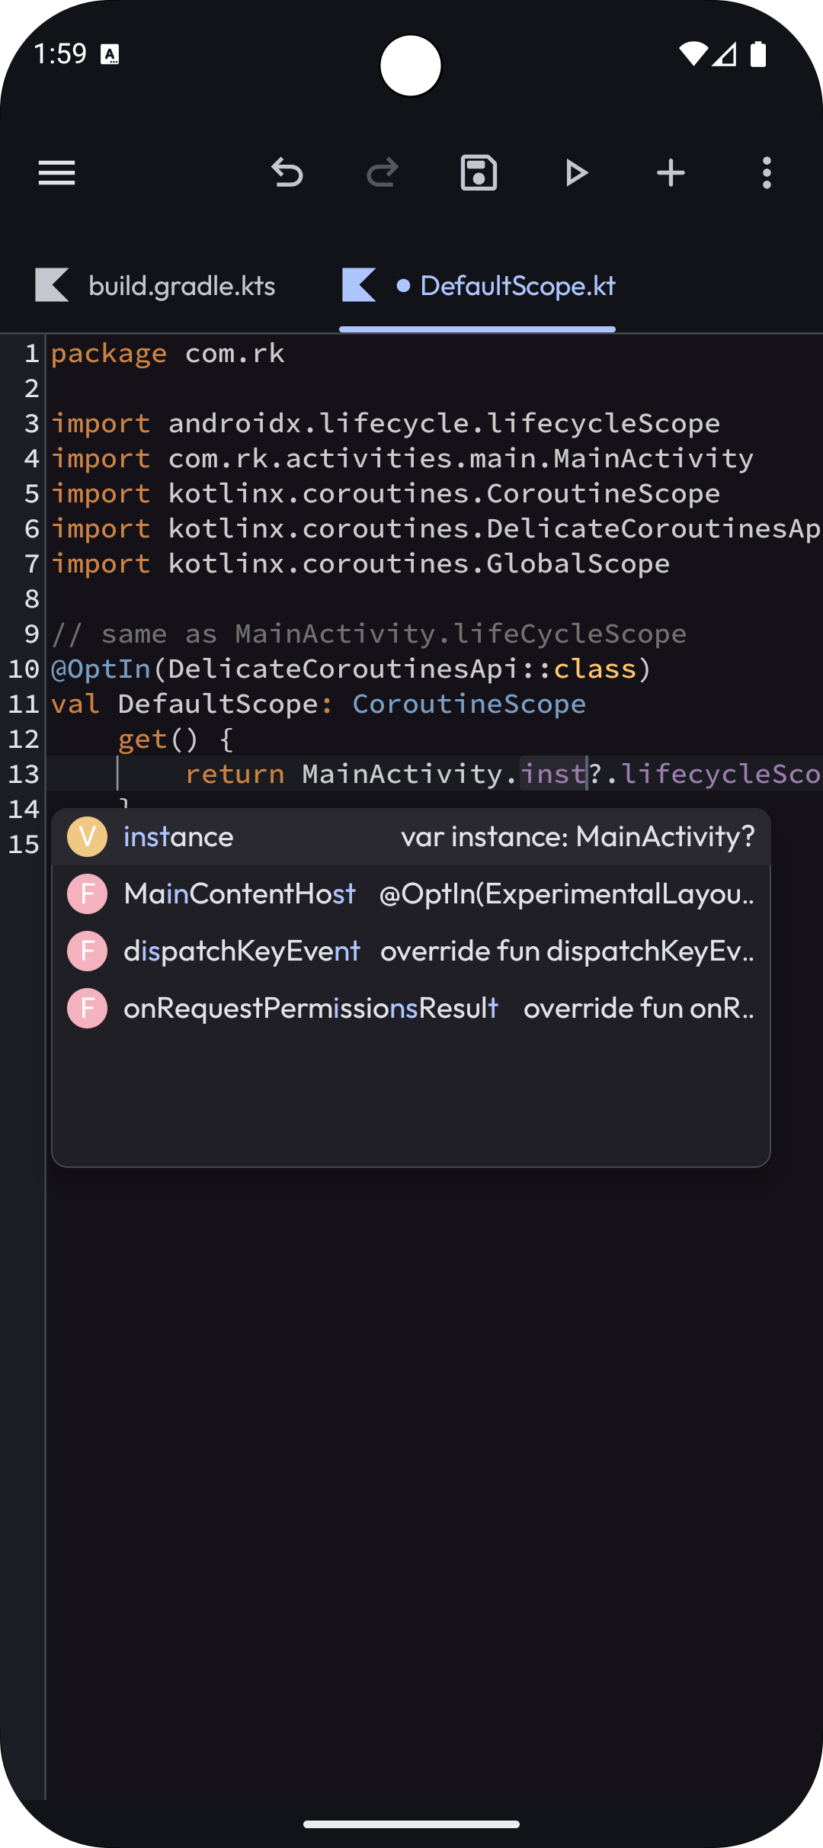Screen dimensions: 823x1848
Task: Click the 'return' keyword on line 13
Action: pyautogui.click(x=235, y=775)
